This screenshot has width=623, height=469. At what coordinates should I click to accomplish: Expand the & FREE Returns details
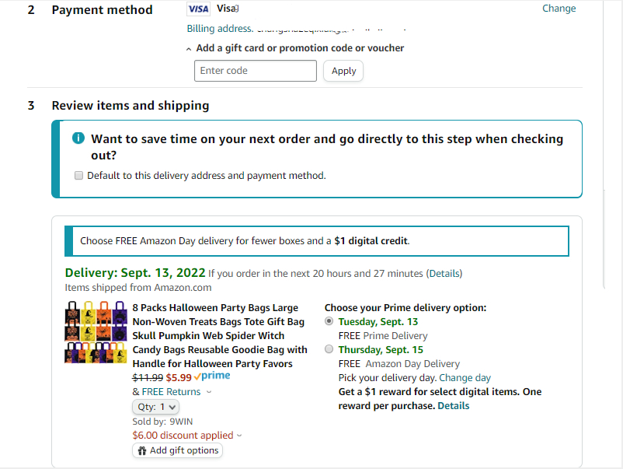[210, 392]
